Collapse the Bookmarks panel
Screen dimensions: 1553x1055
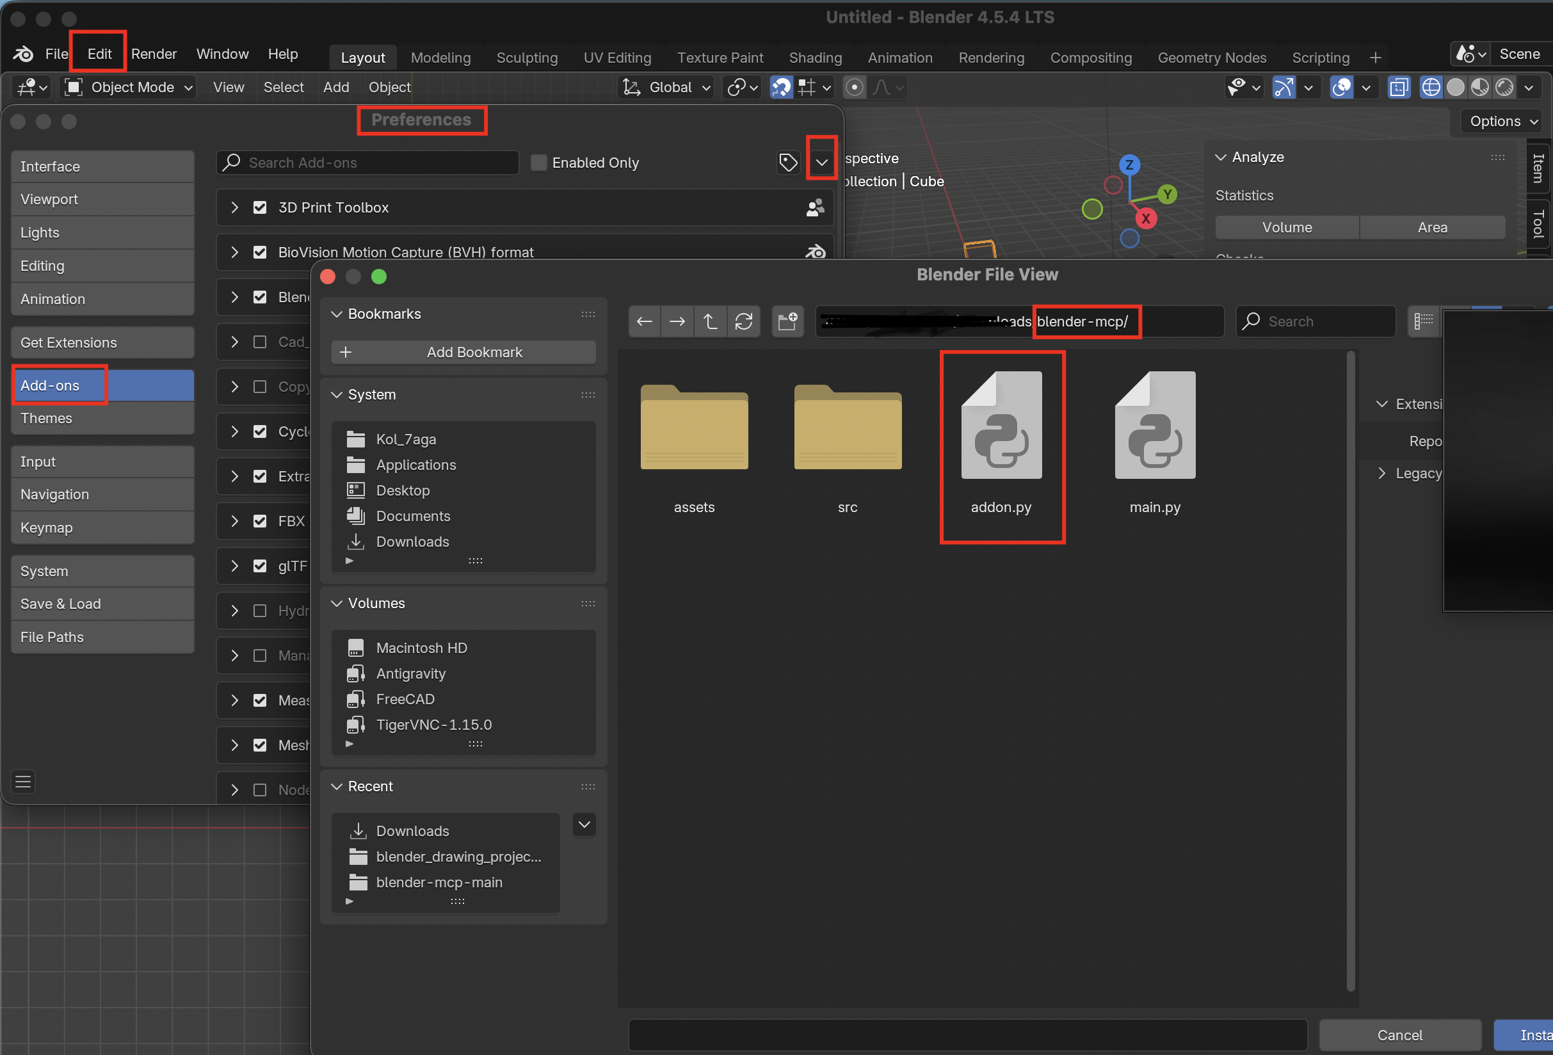click(x=337, y=314)
